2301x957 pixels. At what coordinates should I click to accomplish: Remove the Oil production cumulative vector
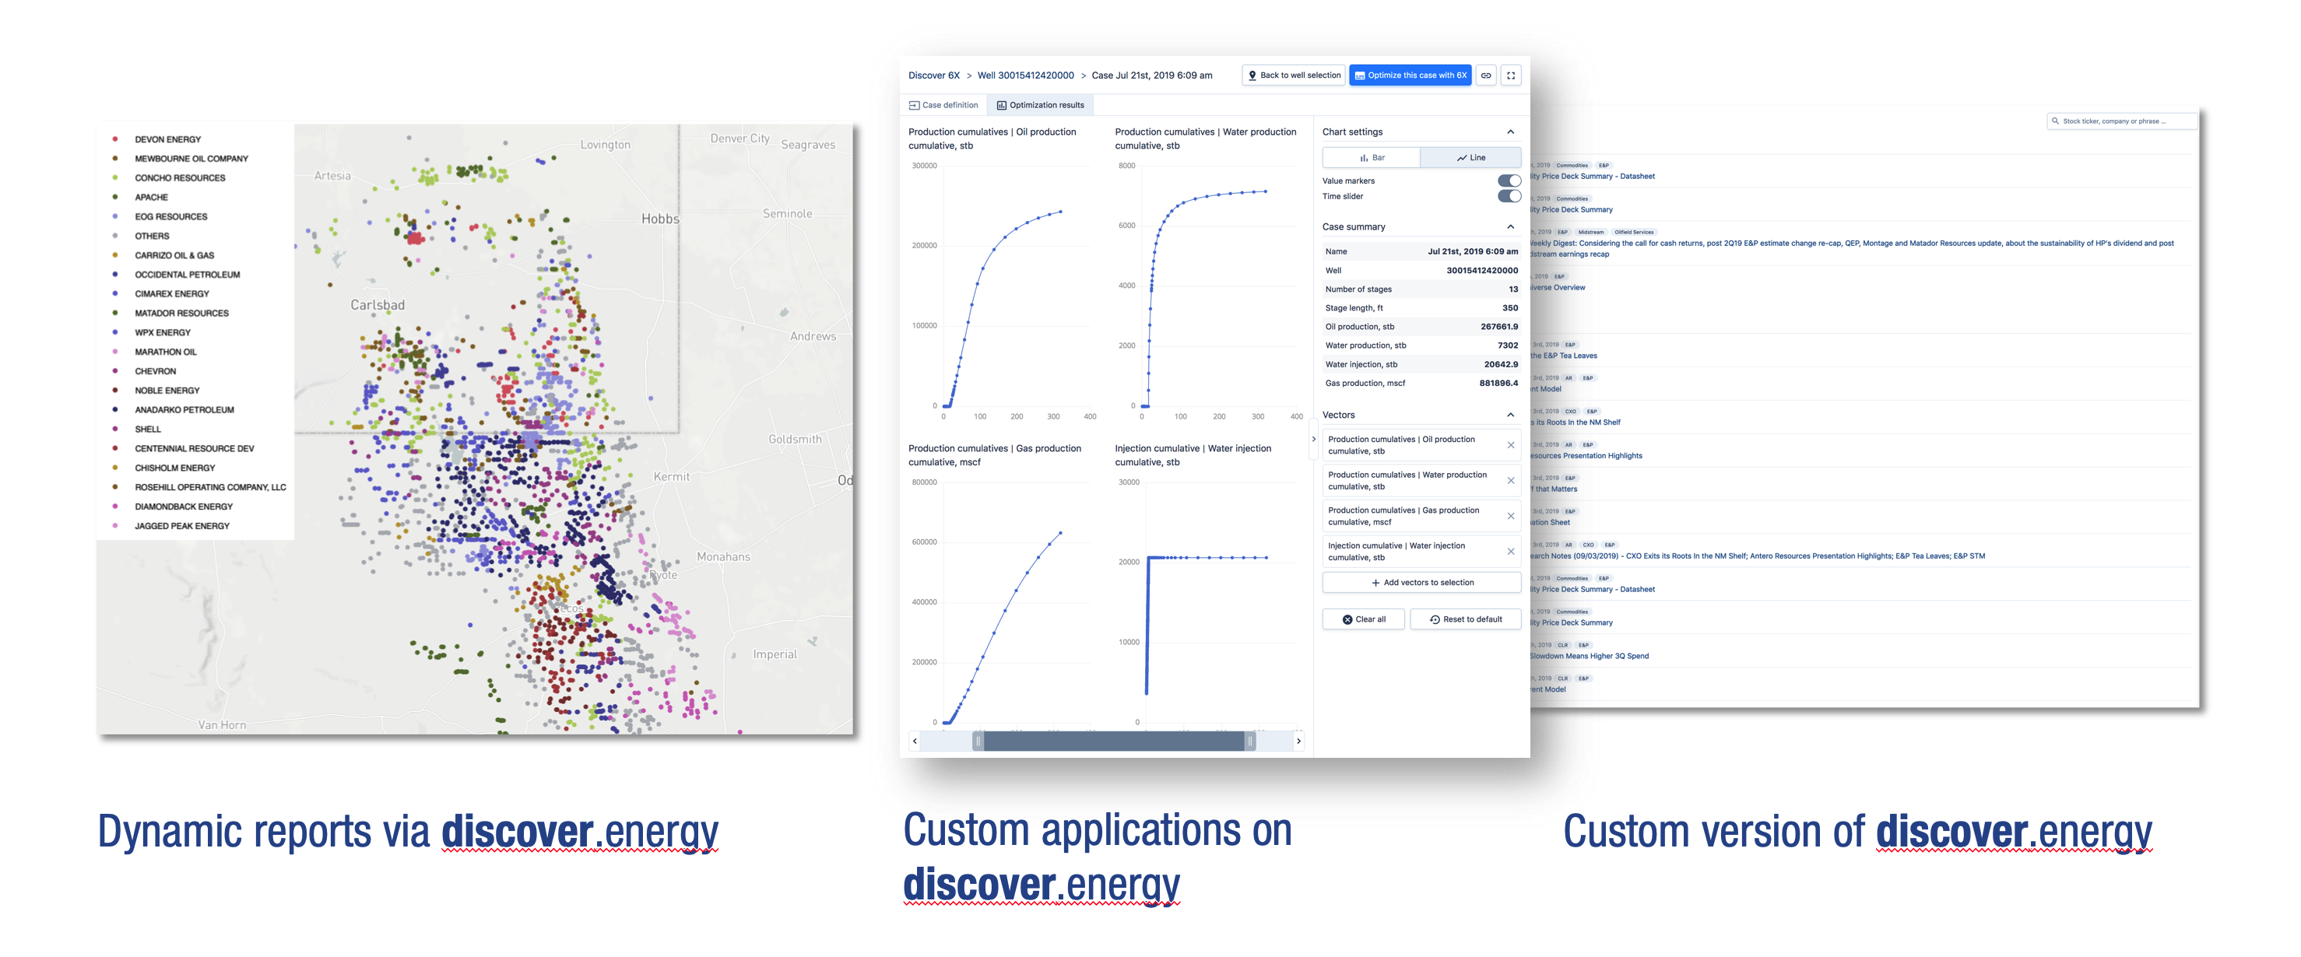point(1510,446)
